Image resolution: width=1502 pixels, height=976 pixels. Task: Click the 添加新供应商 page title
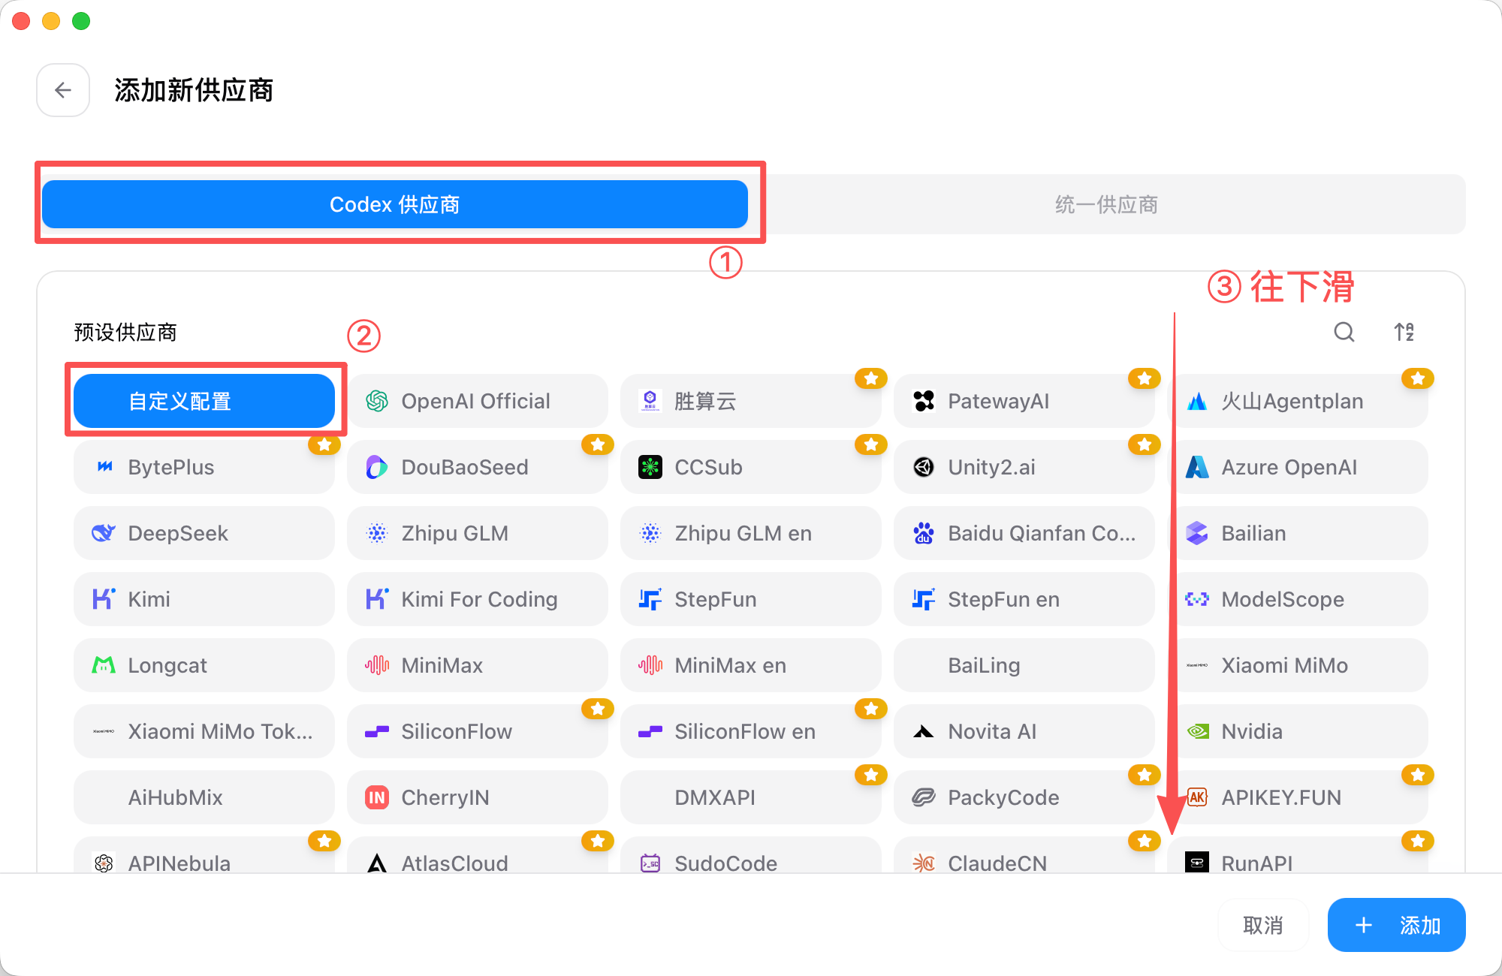(x=194, y=90)
